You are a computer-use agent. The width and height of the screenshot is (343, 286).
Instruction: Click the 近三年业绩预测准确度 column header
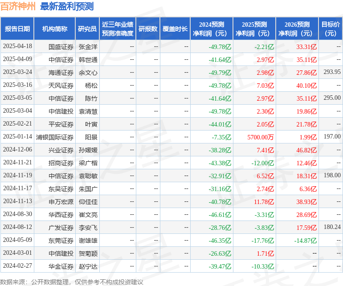click(118, 29)
